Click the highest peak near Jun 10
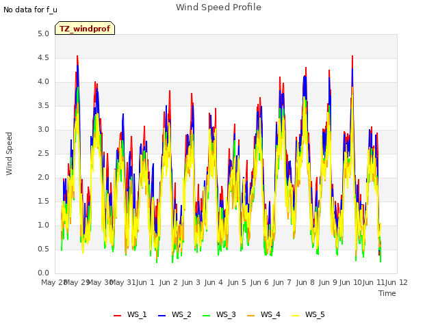The height and width of the screenshot is (328, 438). 352,56
